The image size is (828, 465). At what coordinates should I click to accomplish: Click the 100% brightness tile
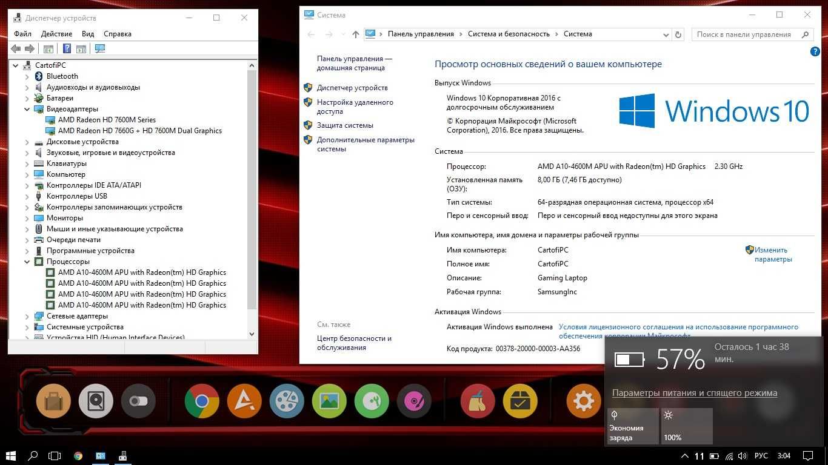(x=687, y=426)
